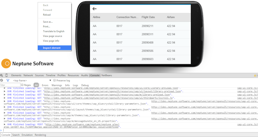
Task: Clear console log icon
Action: [2, 80]
